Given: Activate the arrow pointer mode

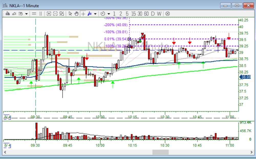Looking at the screenshot, I should [70, 14].
